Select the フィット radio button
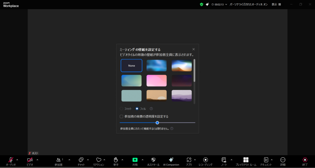 (x=122, y=109)
